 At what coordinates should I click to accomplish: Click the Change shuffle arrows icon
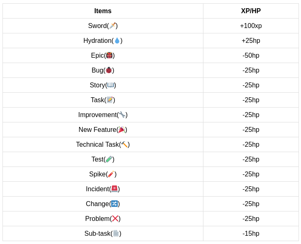point(114,204)
